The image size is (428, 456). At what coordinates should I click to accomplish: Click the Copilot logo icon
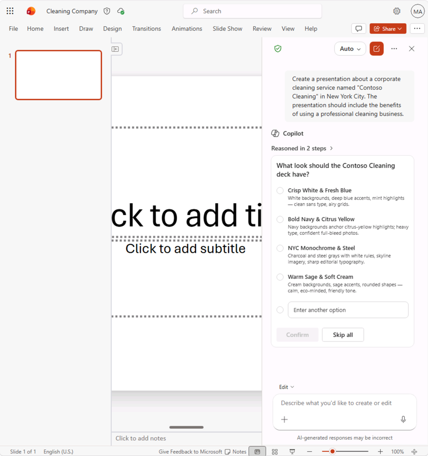[275, 133]
